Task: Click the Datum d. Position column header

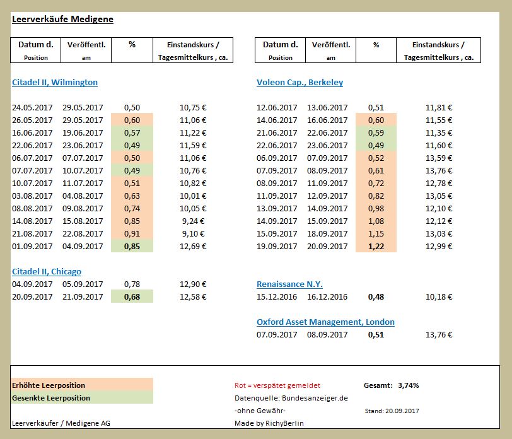Action: 35,50
